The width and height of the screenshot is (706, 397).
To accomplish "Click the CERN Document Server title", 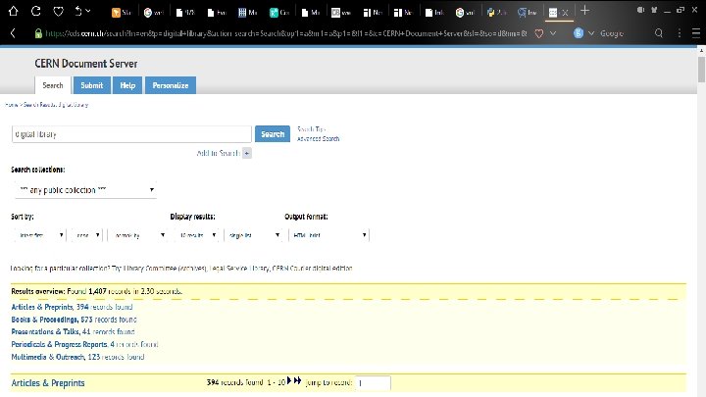I will click(x=86, y=64).
